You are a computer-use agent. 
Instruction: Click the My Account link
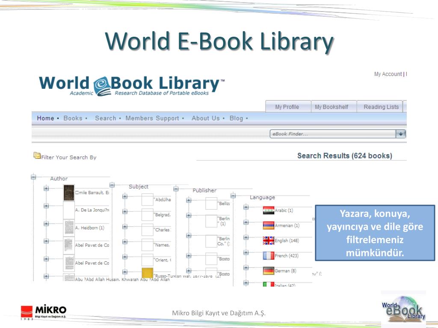click(388, 74)
